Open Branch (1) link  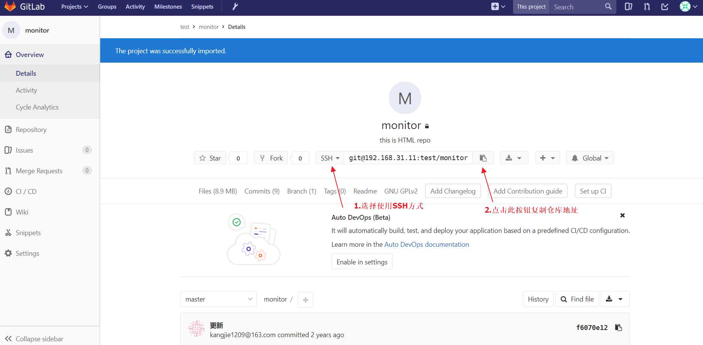pyautogui.click(x=302, y=191)
